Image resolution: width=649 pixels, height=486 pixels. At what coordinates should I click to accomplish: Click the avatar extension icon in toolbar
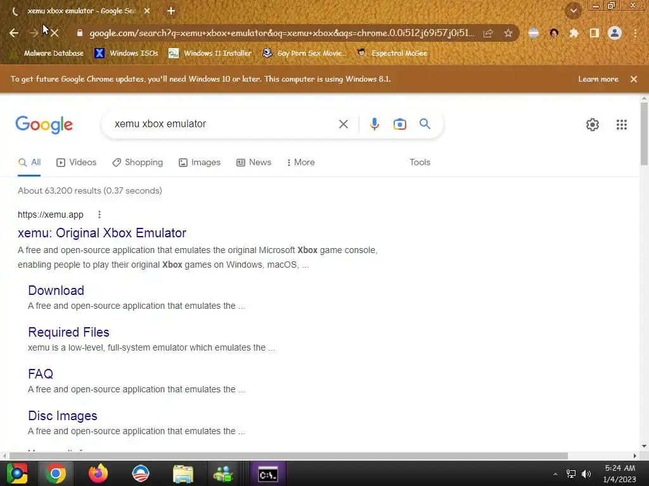554,33
